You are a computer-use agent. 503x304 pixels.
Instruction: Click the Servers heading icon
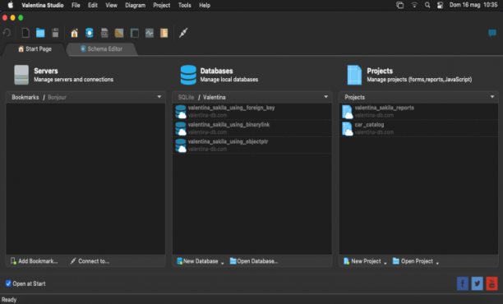click(21, 75)
